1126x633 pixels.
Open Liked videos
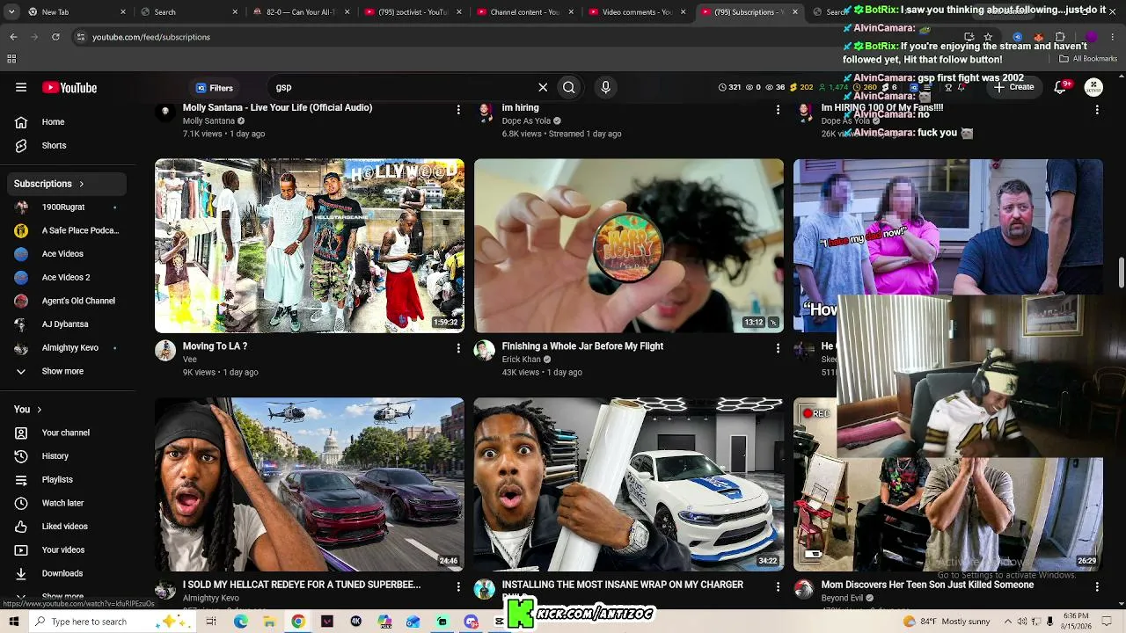click(x=67, y=527)
